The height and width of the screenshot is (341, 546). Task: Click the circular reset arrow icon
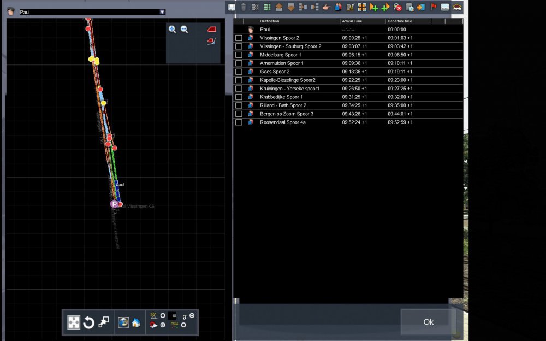point(88,322)
